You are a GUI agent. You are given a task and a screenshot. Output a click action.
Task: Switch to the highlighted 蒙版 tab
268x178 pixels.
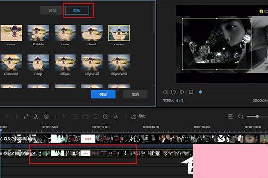(77, 10)
